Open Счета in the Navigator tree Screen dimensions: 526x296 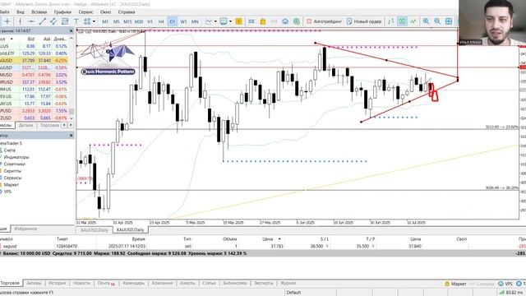[9, 150]
